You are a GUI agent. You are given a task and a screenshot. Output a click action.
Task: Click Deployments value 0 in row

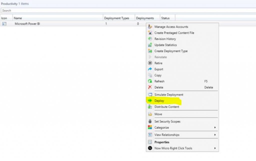[x=138, y=24]
